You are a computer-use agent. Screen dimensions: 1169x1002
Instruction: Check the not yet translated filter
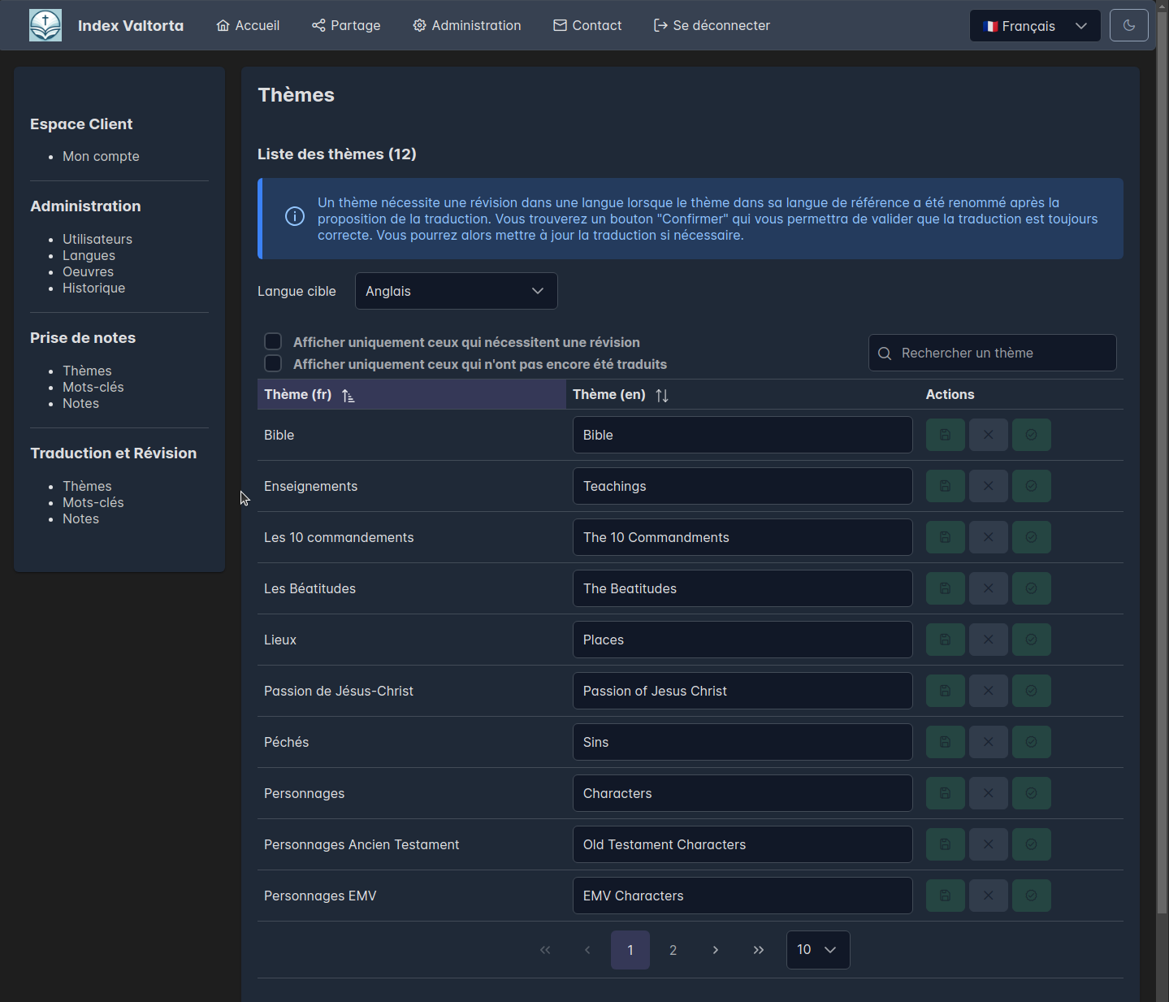coord(273,363)
